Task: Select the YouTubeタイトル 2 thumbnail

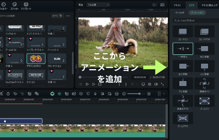Action: click(x=15, y=75)
